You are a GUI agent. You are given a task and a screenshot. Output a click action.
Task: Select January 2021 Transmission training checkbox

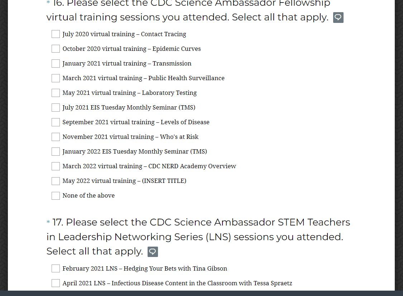coord(56,63)
